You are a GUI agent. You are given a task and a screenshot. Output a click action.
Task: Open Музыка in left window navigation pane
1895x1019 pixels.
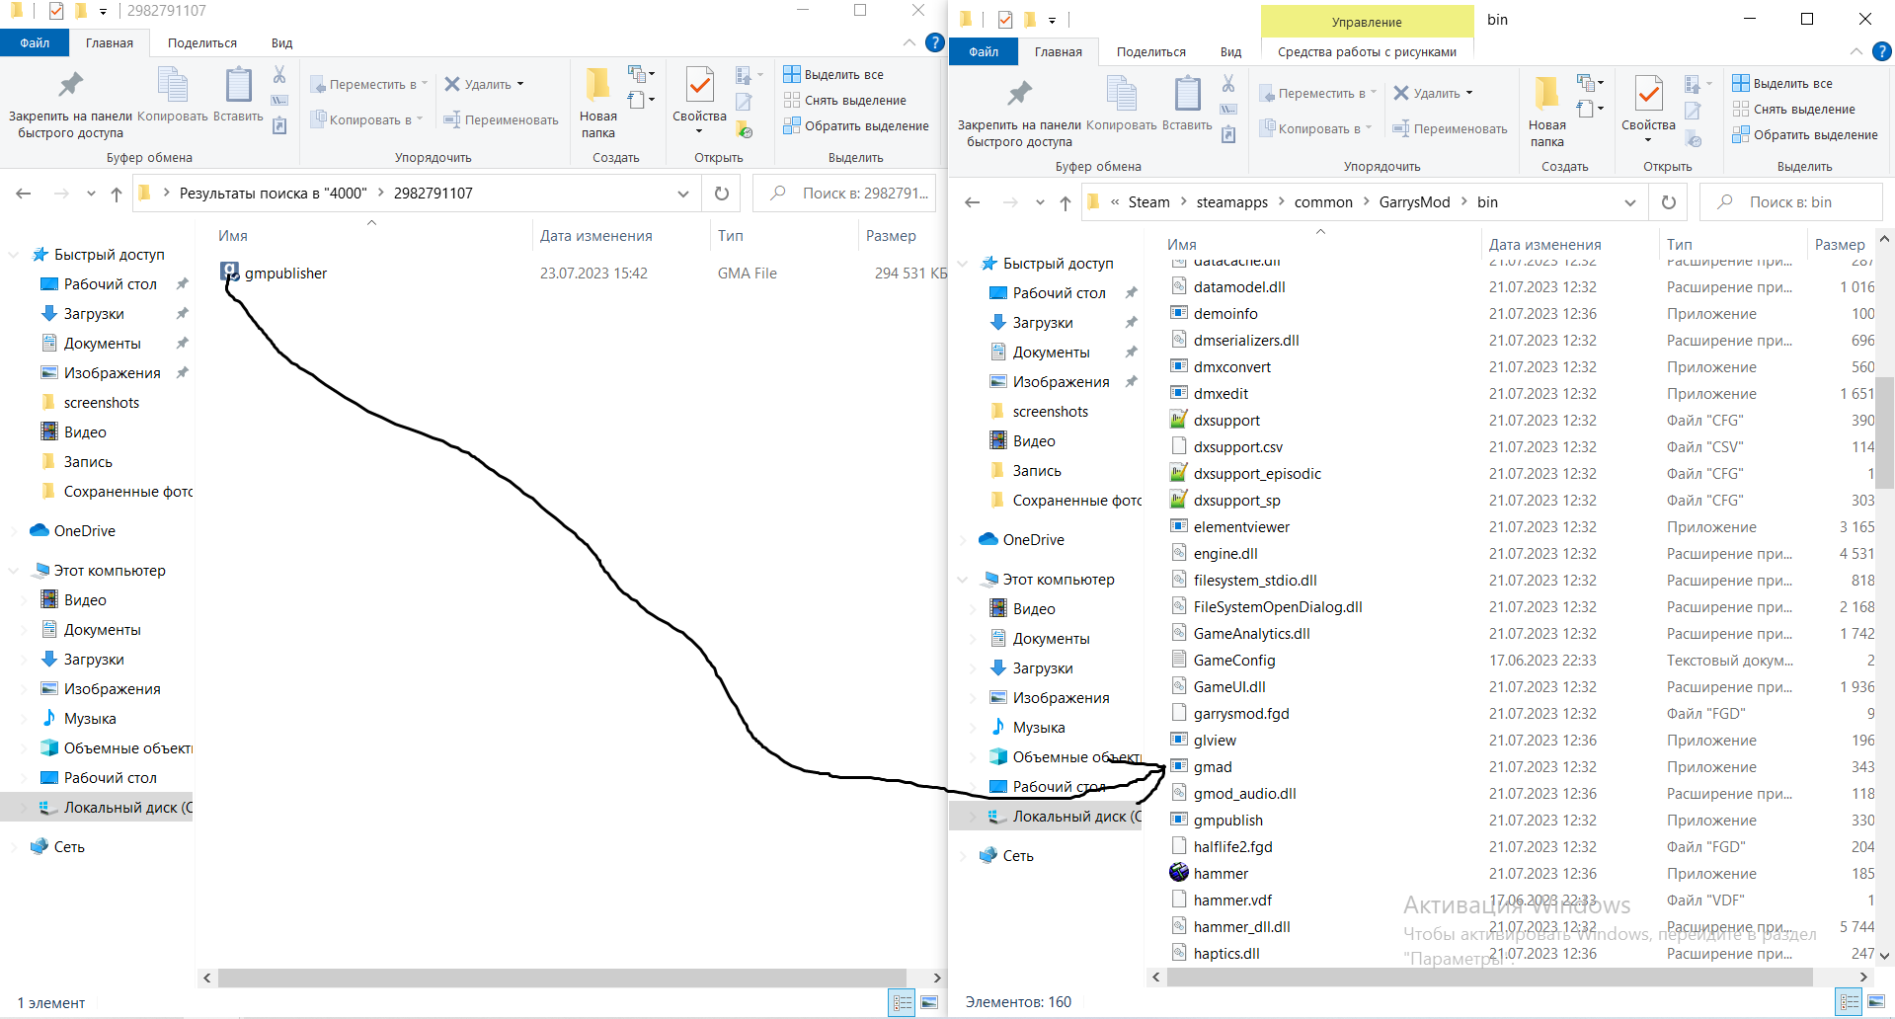89,719
